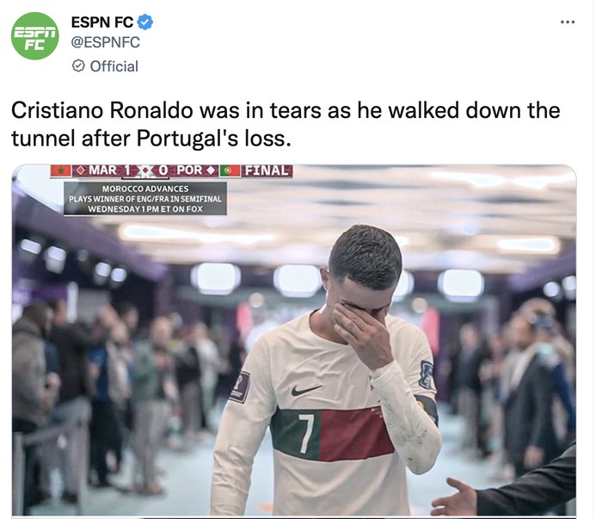Viewport: 602px width, 519px height.
Task: Click the number 7 on the jersey
Action: pos(304,431)
